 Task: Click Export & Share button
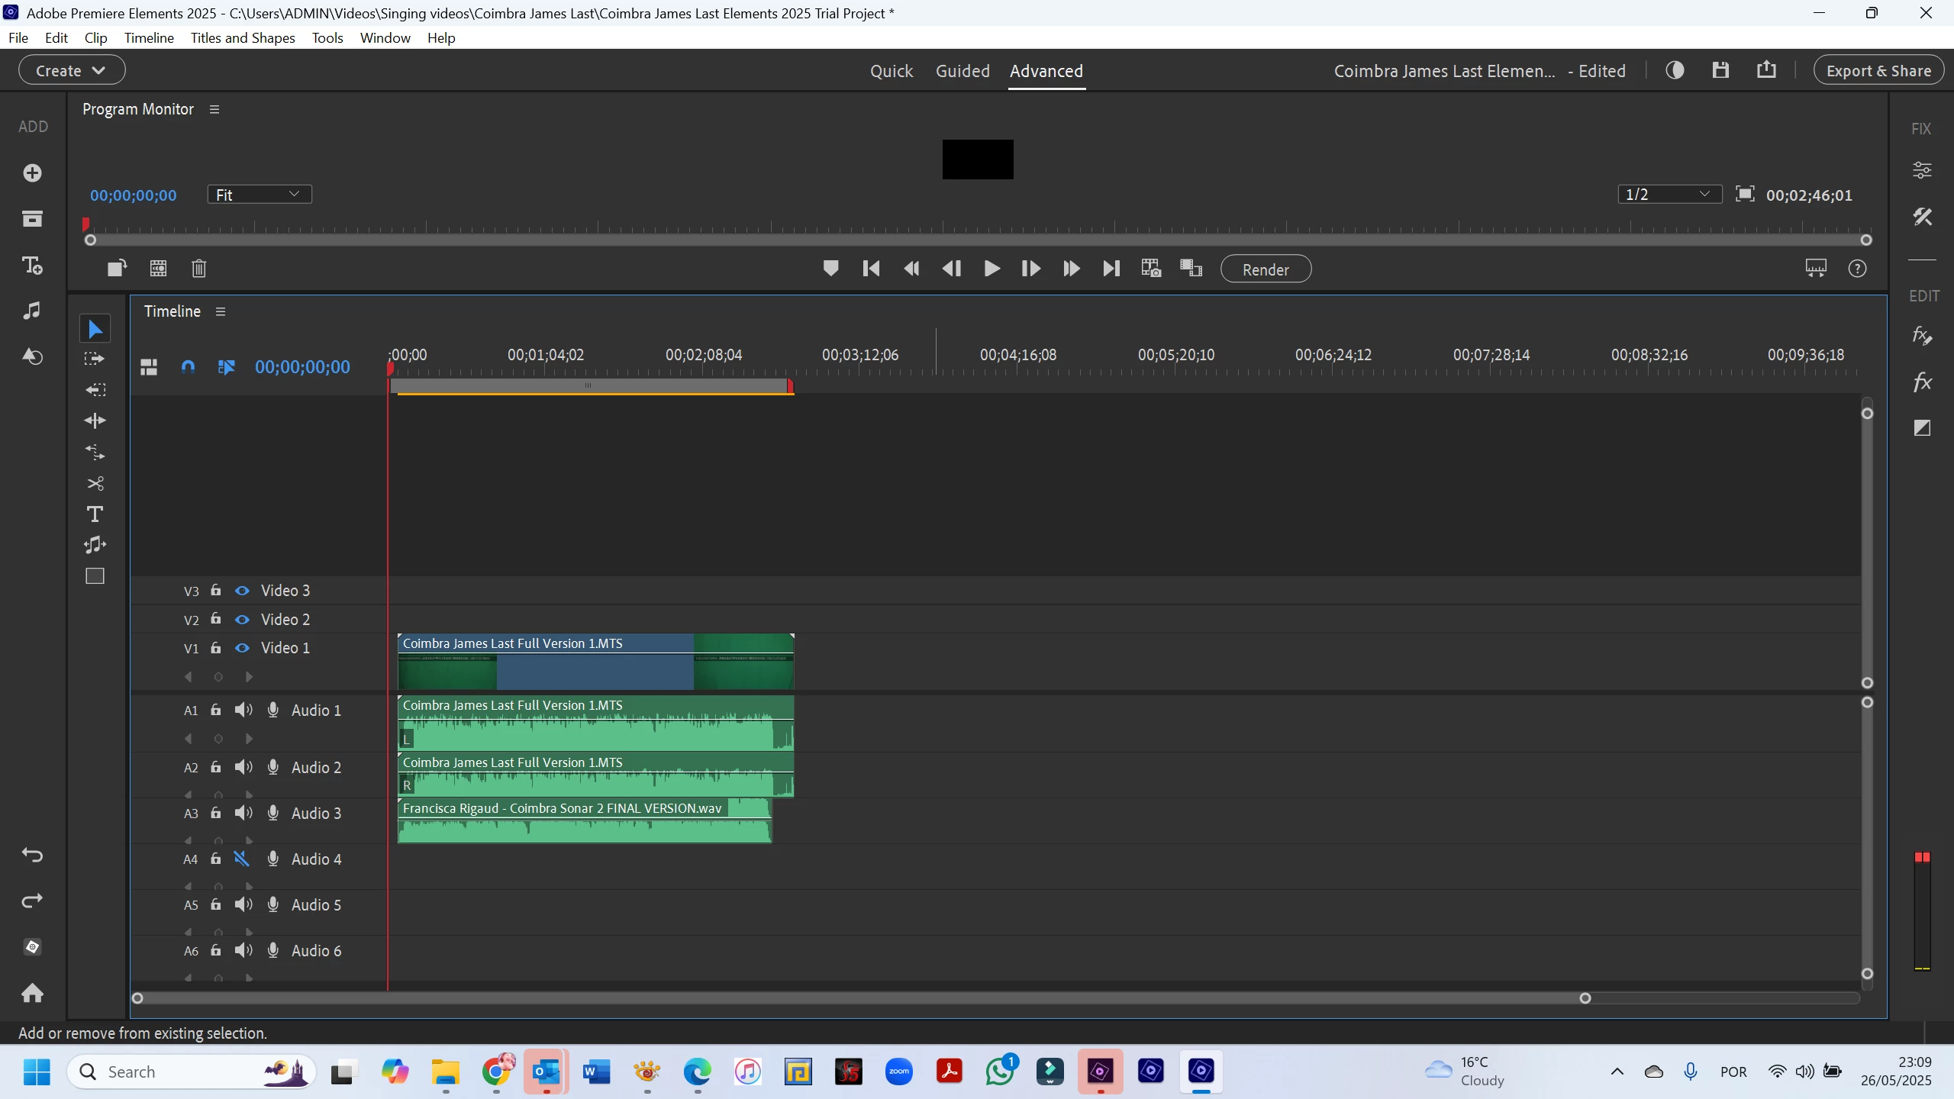[x=1878, y=71]
